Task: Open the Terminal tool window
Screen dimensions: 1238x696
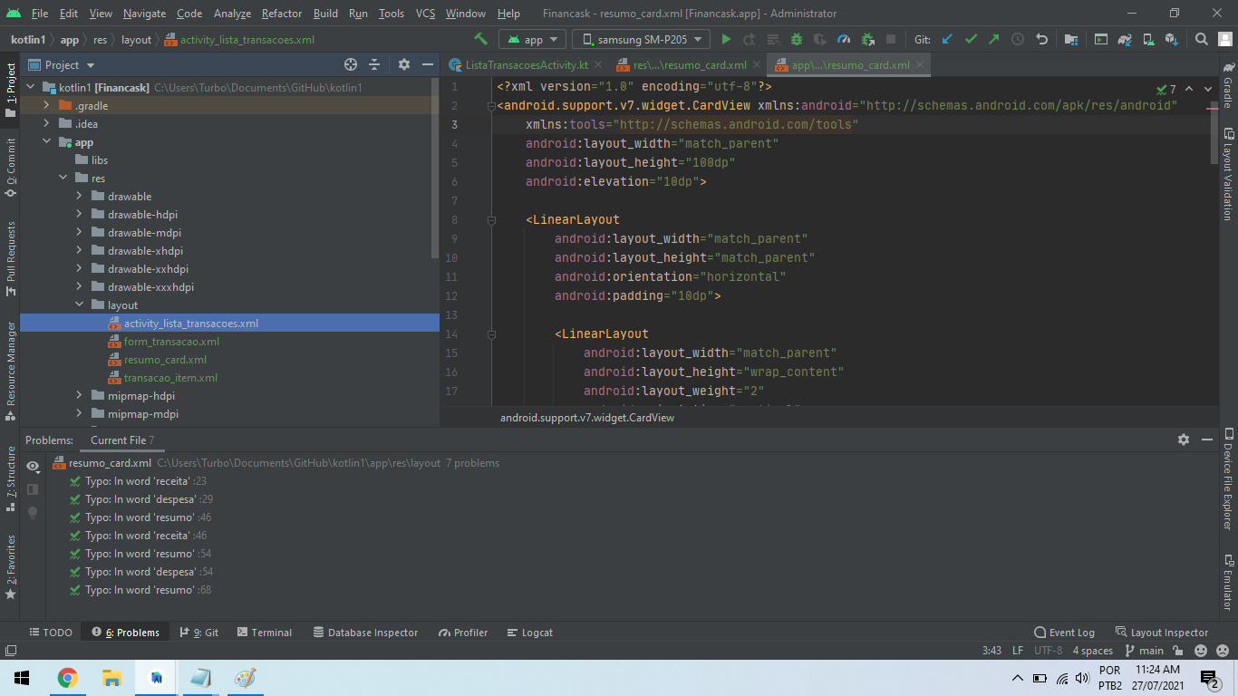Action: tap(263, 633)
